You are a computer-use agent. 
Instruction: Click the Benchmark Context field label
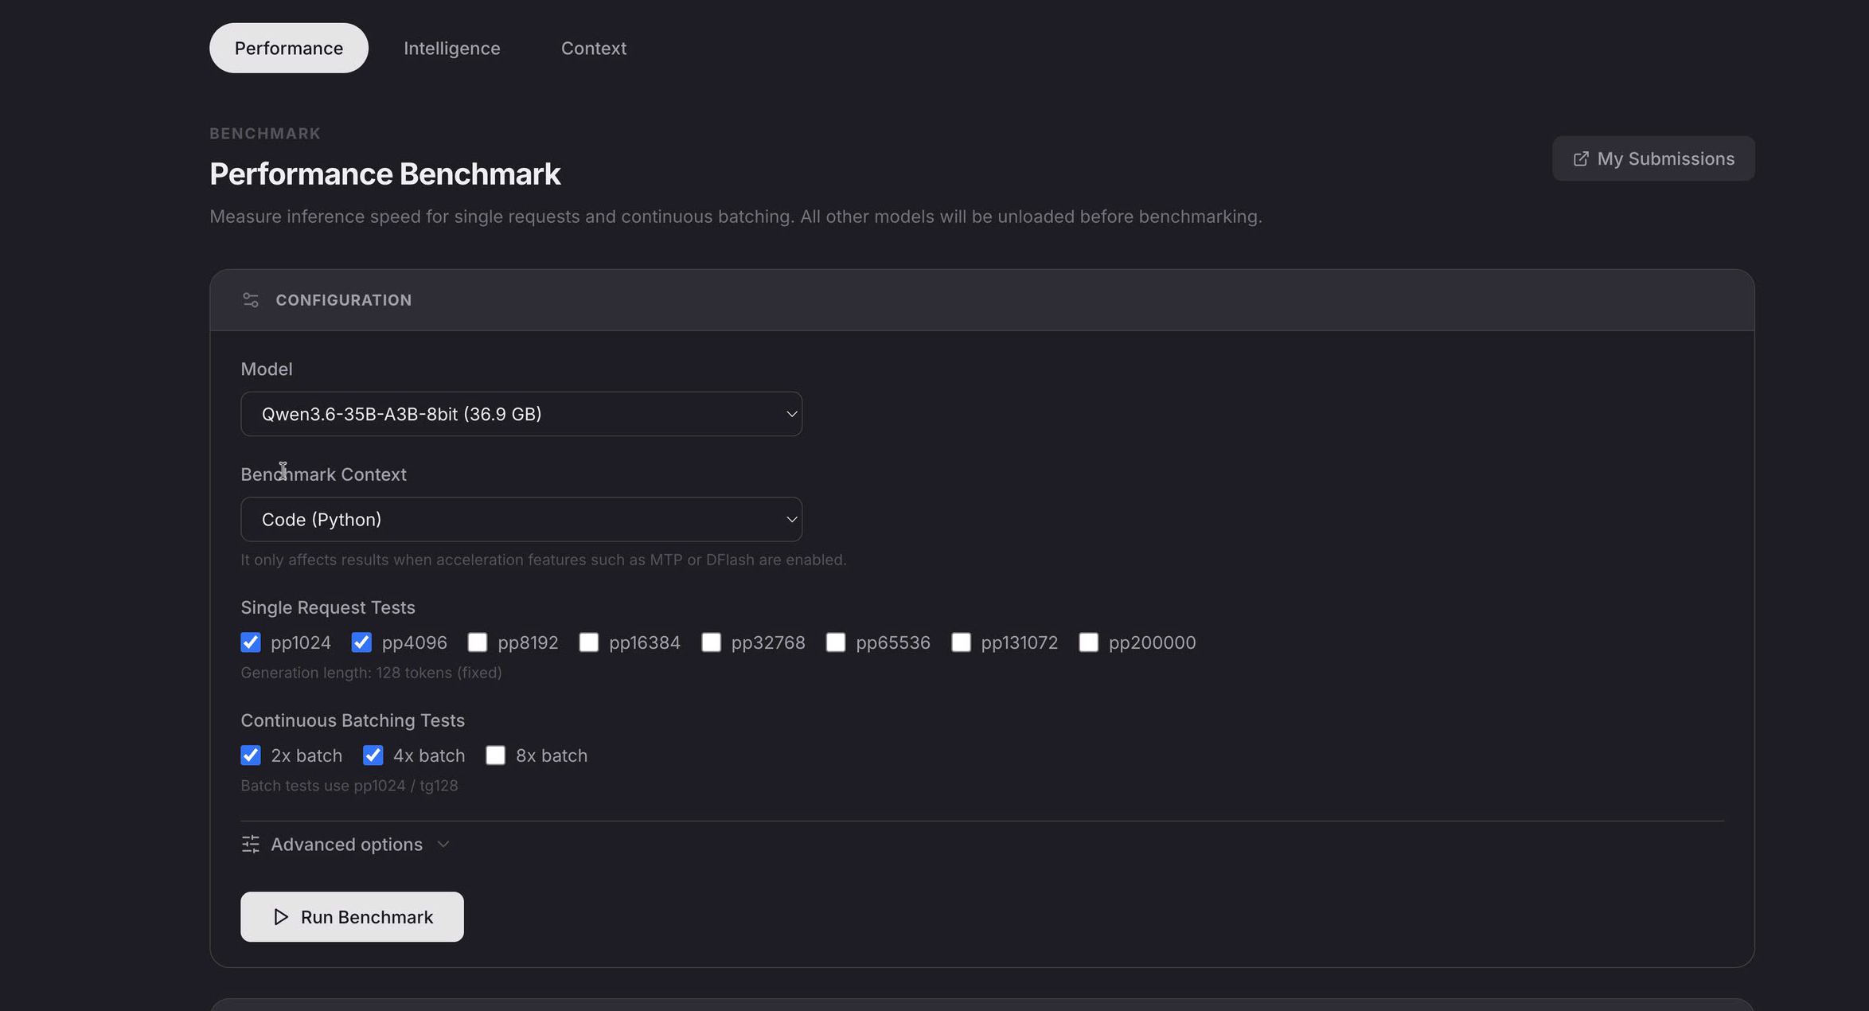tap(324, 474)
